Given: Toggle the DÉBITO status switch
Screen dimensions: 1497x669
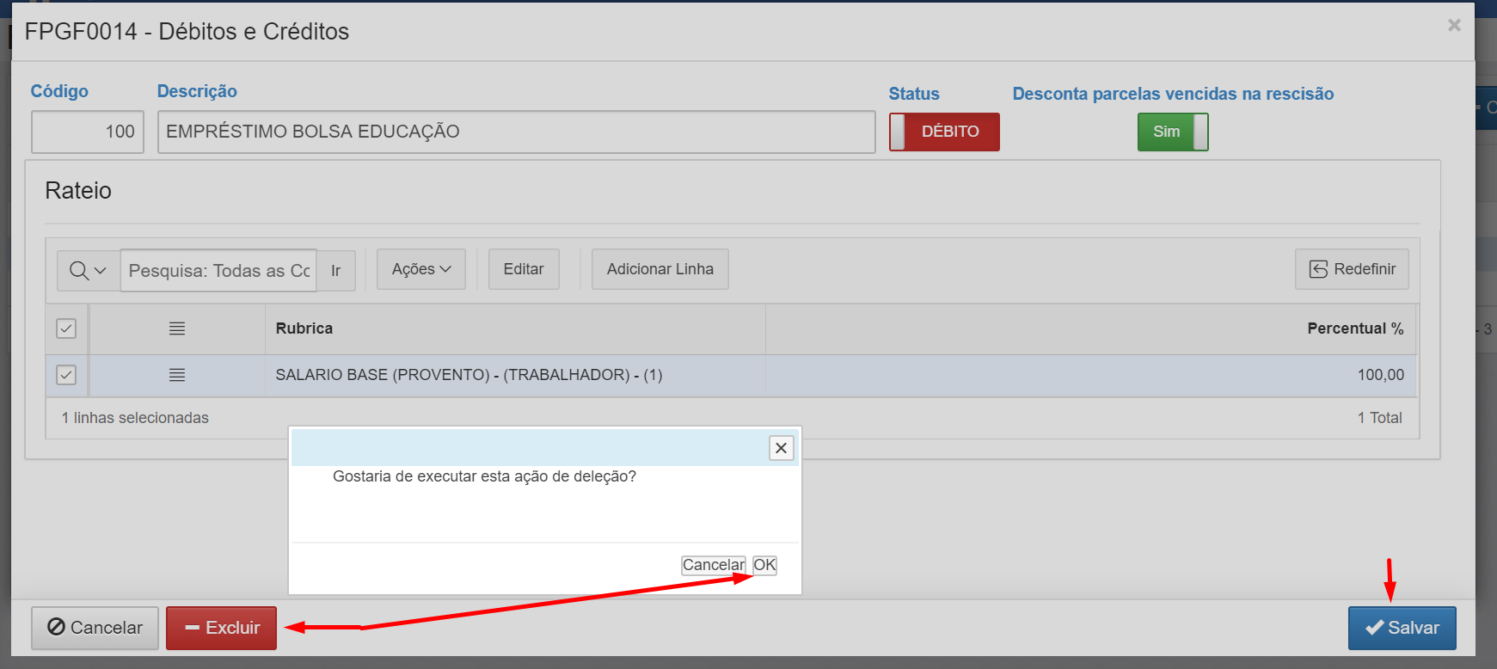Looking at the screenshot, I should tap(944, 132).
